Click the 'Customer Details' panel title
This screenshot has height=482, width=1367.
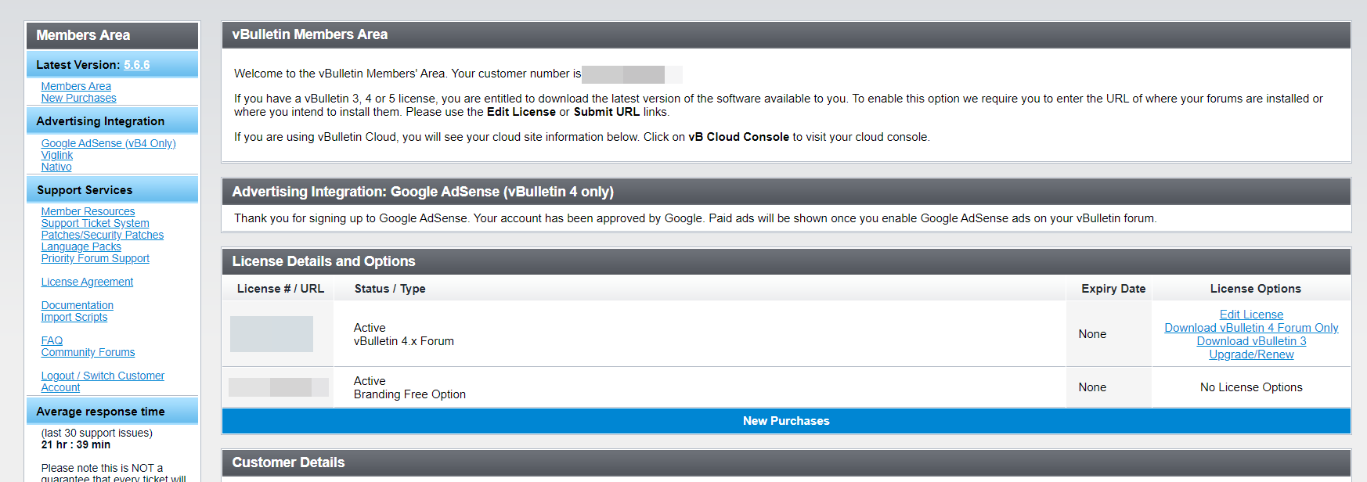tap(288, 462)
